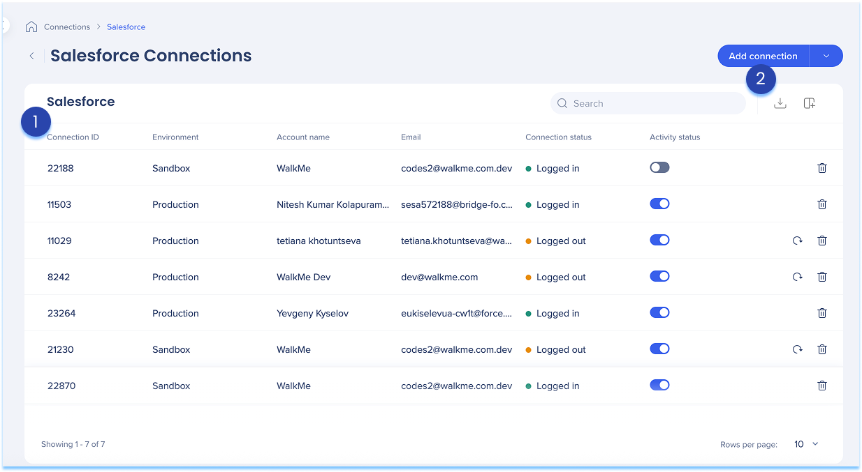
Task: Reconnect connection 21230 using refresh icon
Action: 797,349
